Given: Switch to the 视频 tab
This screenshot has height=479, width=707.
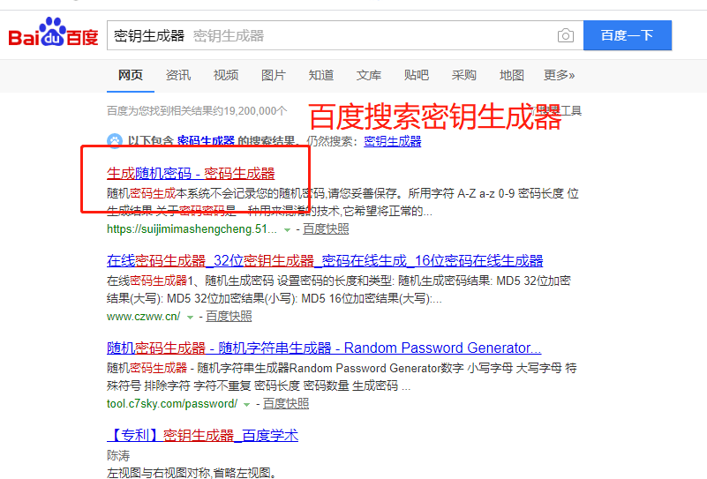Looking at the screenshot, I should 226,75.
